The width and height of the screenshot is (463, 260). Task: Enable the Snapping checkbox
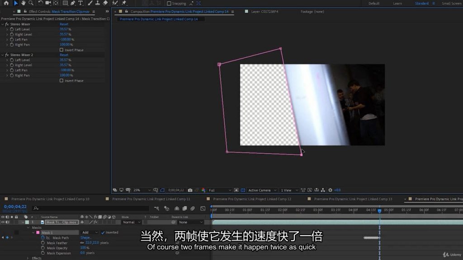169,4
